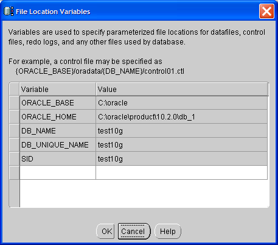Close the File Location Variables dialog

(x=266, y=11)
